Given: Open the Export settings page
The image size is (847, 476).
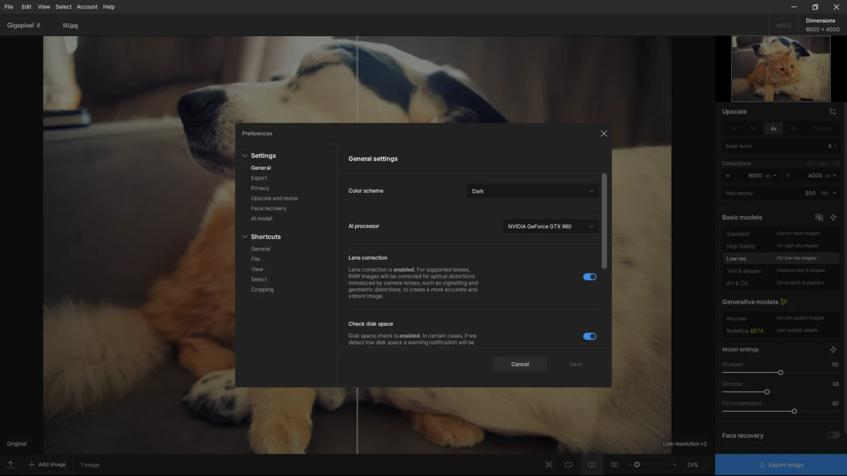Looking at the screenshot, I should (x=259, y=178).
